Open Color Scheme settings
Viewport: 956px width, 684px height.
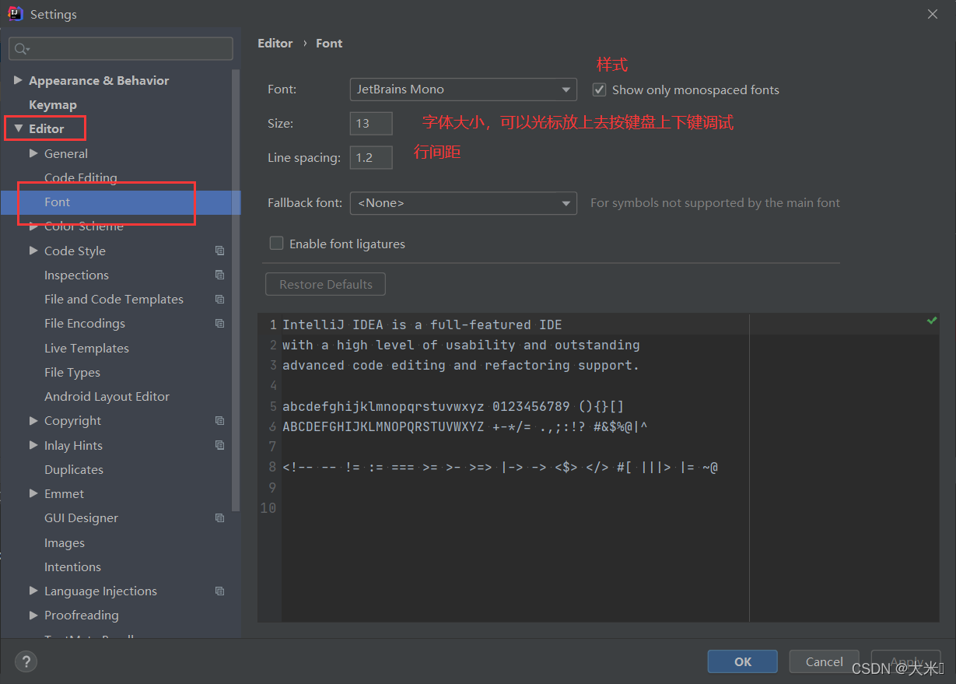[x=84, y=226]
